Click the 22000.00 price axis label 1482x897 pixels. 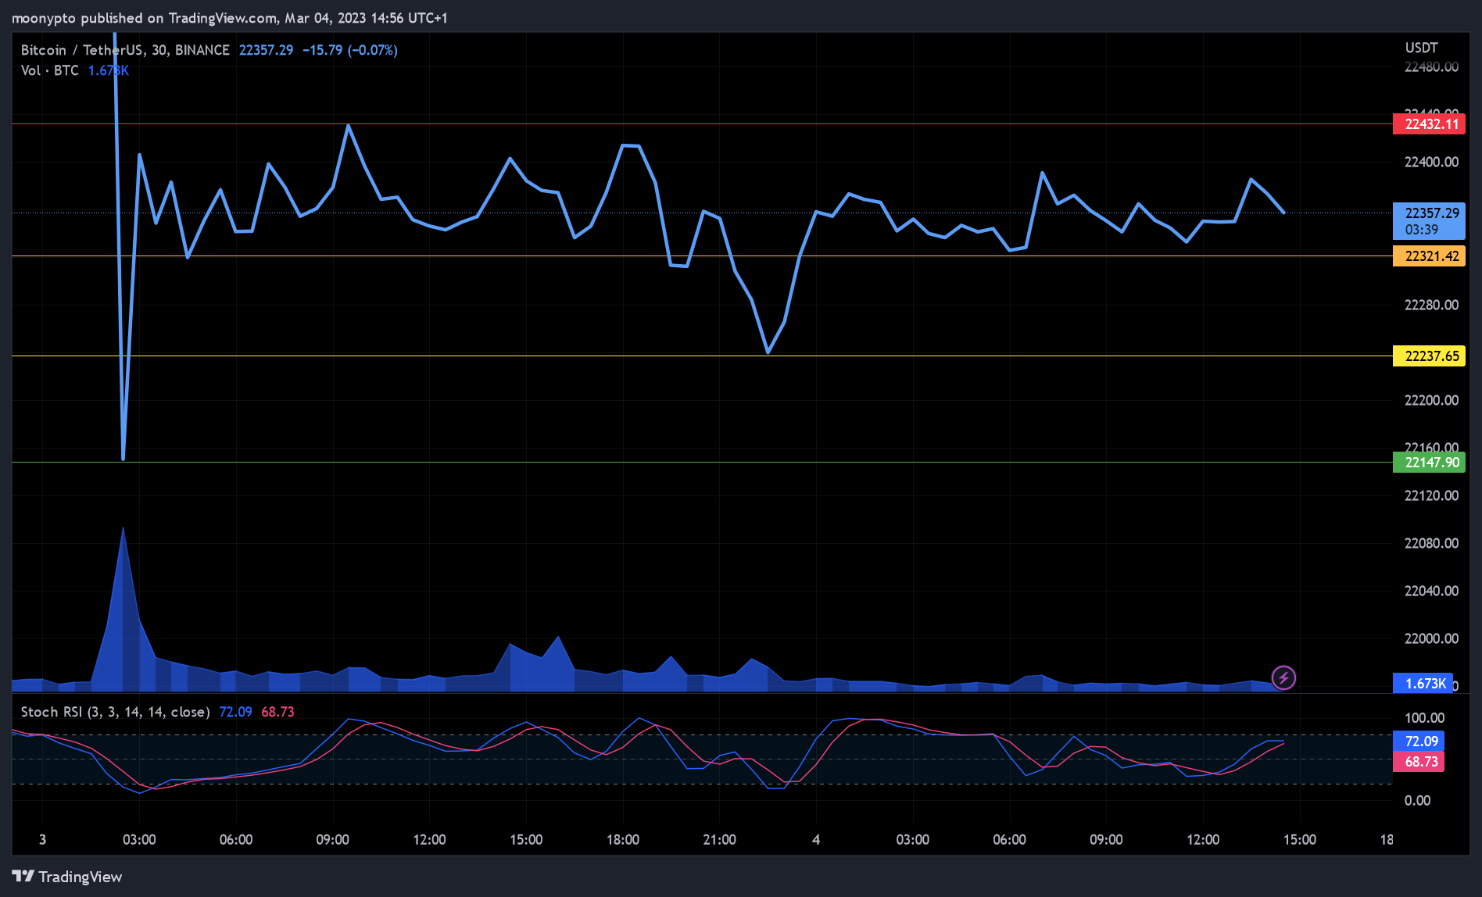coord(1431,638)
